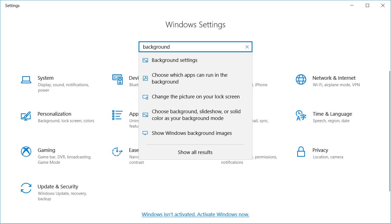
Task: Click the icon beside Choose which apps can run
Action: click(x=145, y=78)
